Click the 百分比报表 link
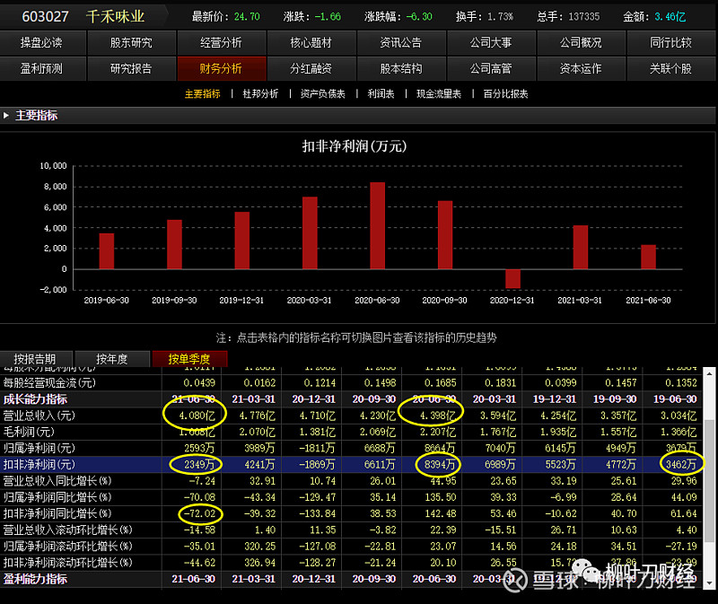718x604 pixels. pyautogui.click(x=506, y=94)
